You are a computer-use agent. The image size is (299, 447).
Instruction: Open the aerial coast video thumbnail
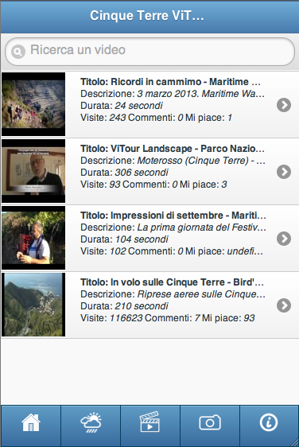[x=33, y=305]
